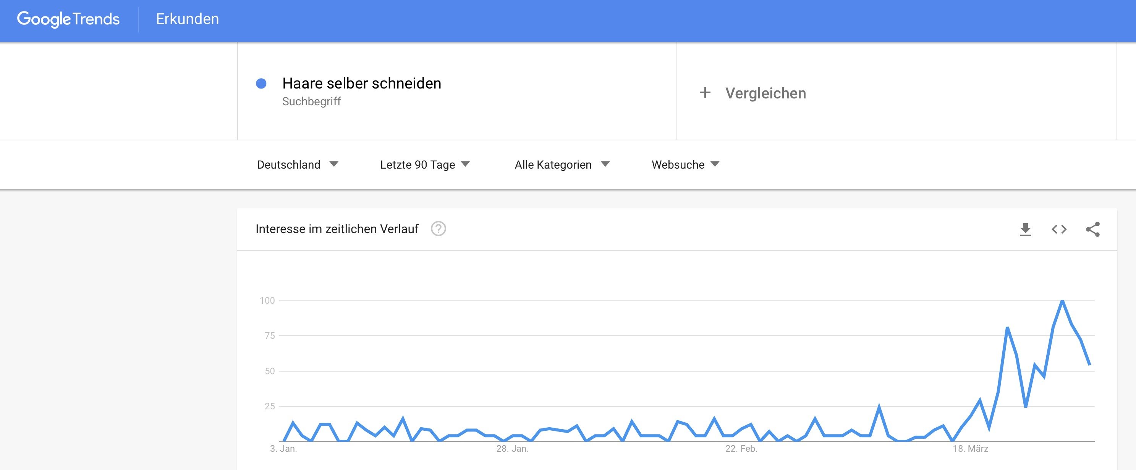Select the Erkunden navigation item

click(188, 19)
